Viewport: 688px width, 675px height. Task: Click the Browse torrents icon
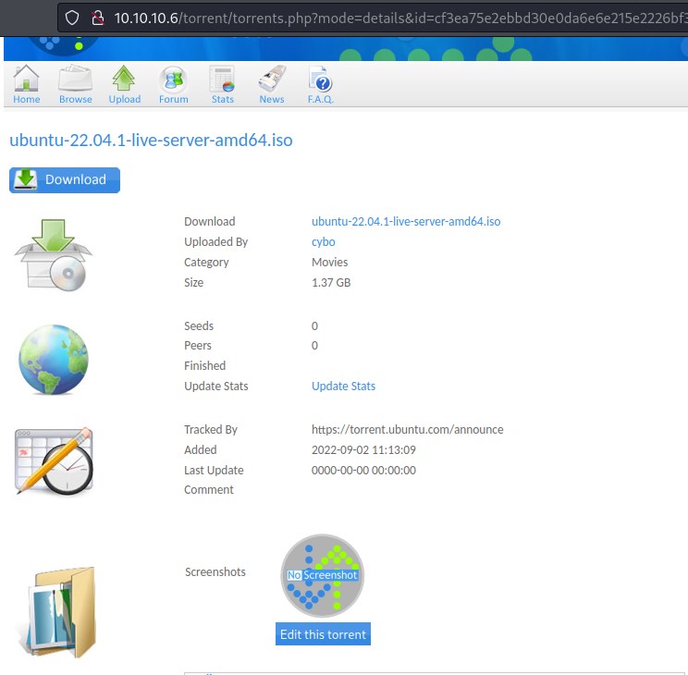coord(75,83)
